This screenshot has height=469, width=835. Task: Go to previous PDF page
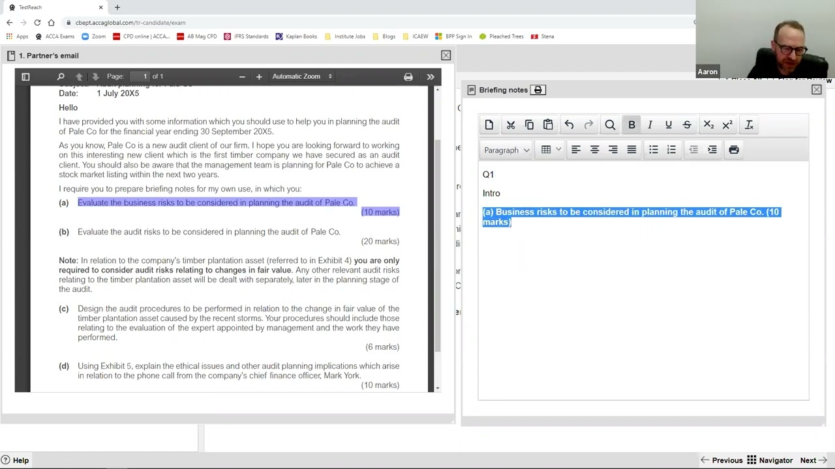point(79,77)
